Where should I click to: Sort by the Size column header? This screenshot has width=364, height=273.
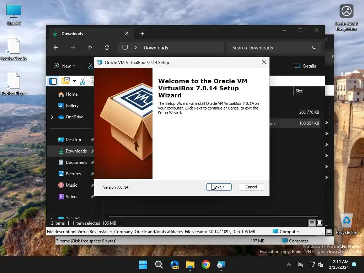click(307, 91)
